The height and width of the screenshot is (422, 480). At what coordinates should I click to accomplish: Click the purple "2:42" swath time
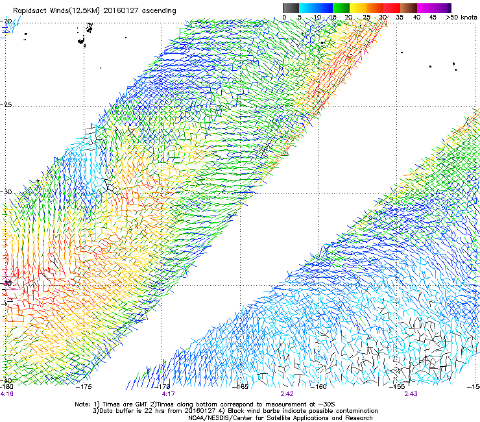click(x=287, y=394)
